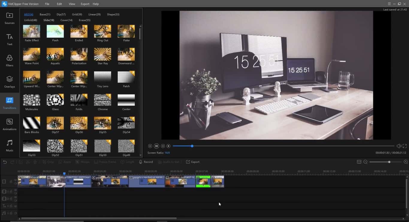This screenshot has height=222, width=409.
Task: Click Export in the timeline toolbar
Action: point(193,162)
